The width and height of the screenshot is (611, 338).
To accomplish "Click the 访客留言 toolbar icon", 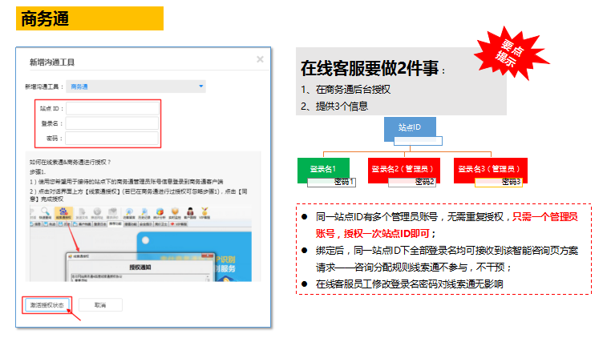I will click(129, 213).
